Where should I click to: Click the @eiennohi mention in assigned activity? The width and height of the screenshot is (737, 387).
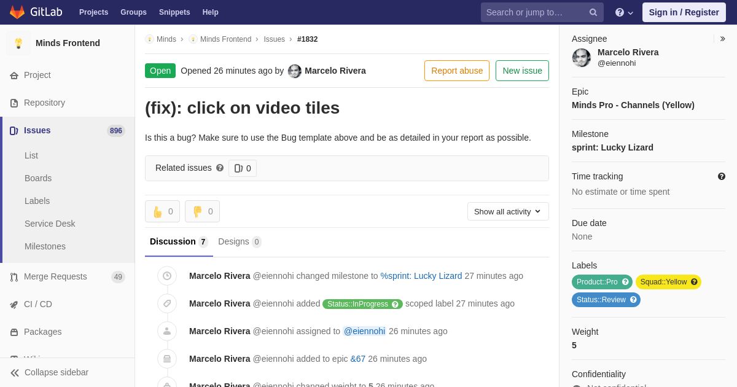pyautogui.click(x=364, y=331)
